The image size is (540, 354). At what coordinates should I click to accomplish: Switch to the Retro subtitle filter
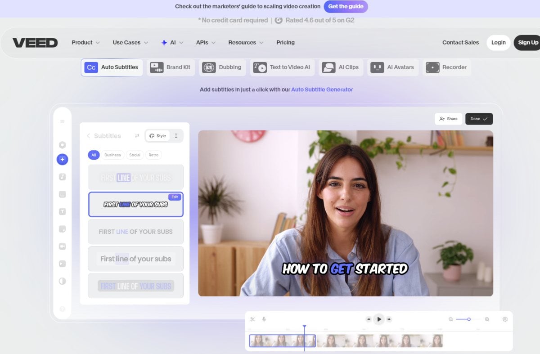[x=153, y=155]
